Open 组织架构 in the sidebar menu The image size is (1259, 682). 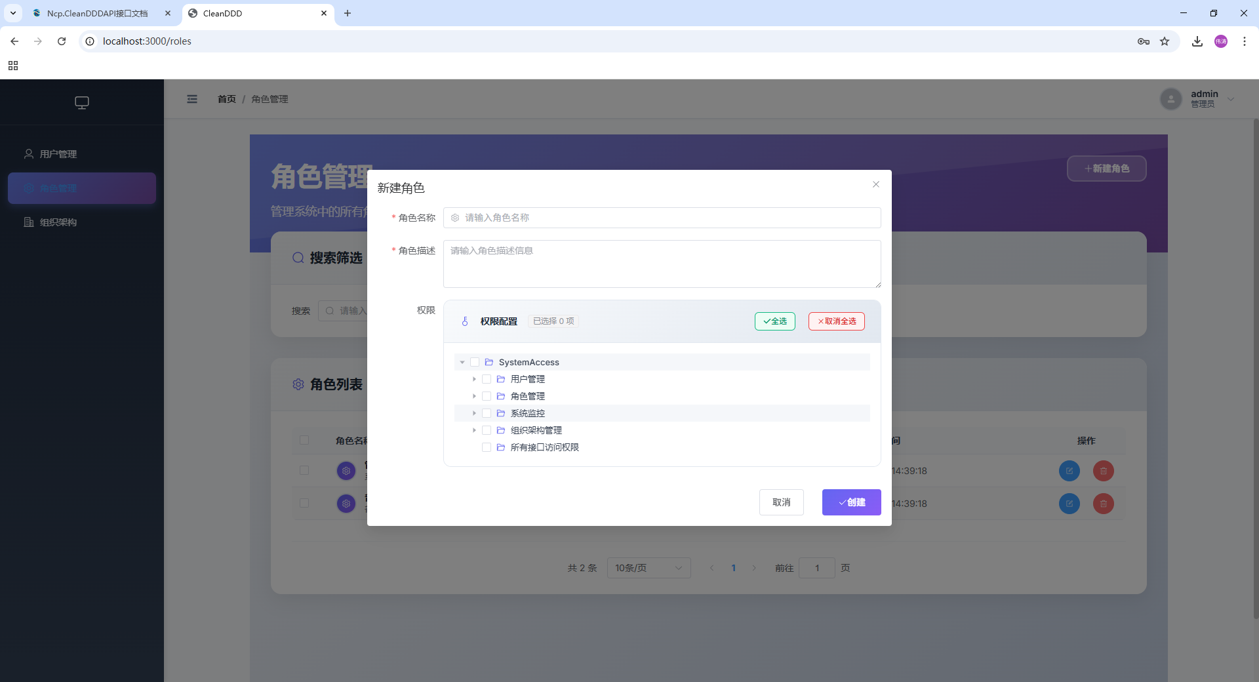click(82, 222)
